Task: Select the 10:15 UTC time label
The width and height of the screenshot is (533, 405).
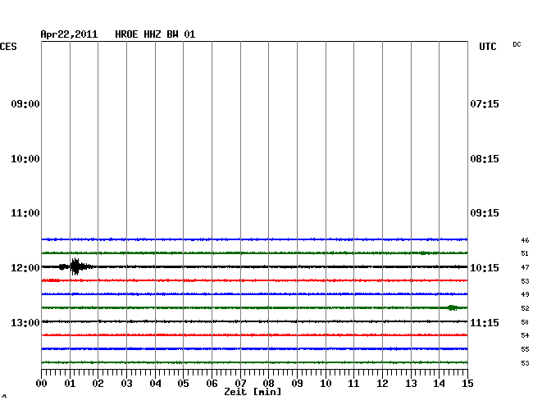Action: pyautogui.click(x=485, y=268)
